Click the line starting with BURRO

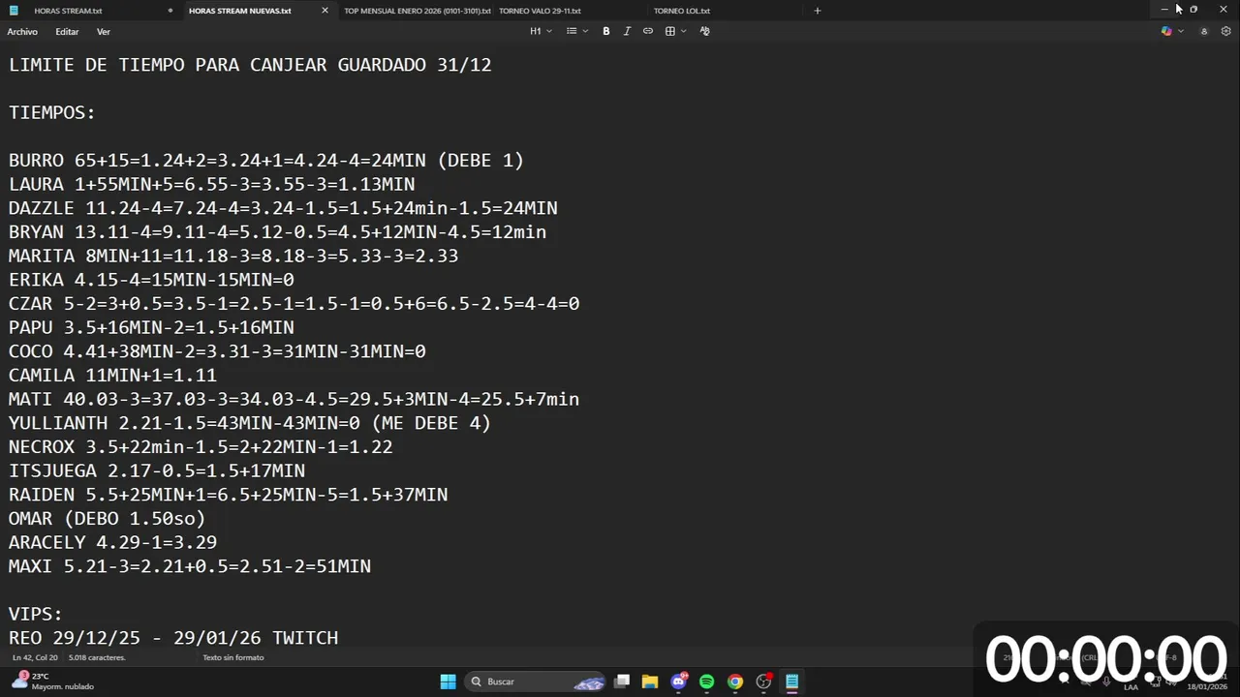pyautogui.click(x=266, y=161)
